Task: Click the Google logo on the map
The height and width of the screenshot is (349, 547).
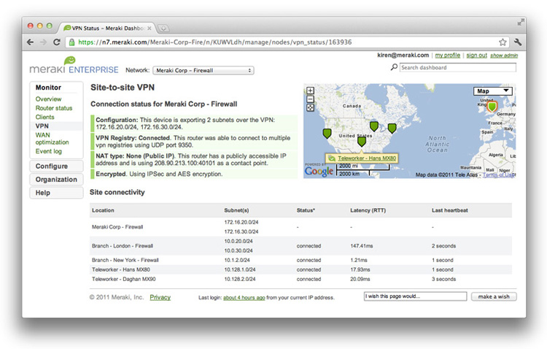Action: click(x=319, y=171)
